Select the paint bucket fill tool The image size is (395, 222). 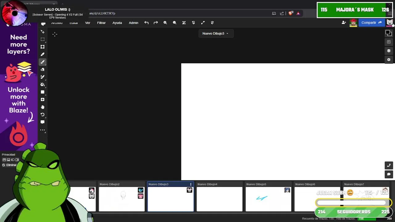coord(43,84)
